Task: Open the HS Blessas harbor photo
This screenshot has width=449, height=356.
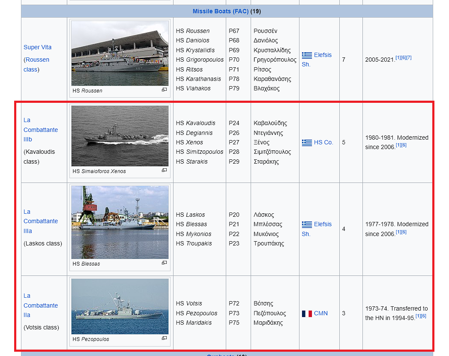Action: [120, 222]
